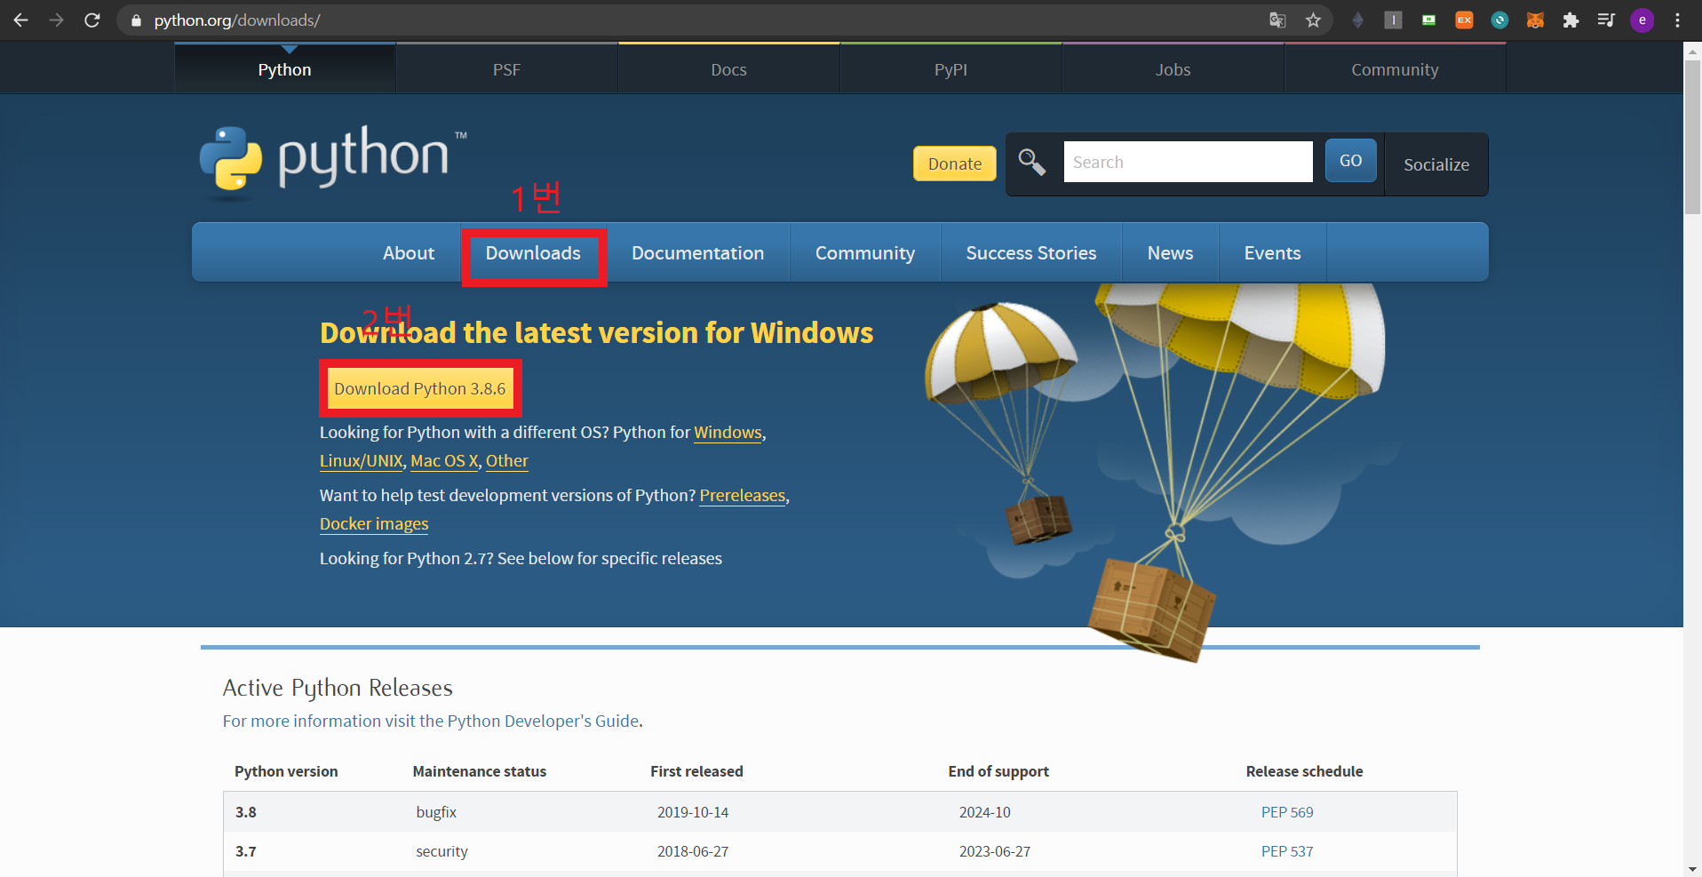Click the 3.8 version cell

click(x=246, y=812)
